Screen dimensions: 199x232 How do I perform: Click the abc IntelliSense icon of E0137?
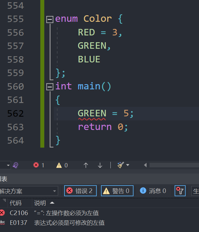[2, 223]
